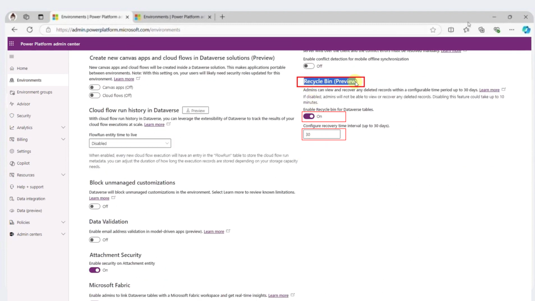Viewport: 535px width, 301px height.
Task: Expand the Policies section chevron
Action: click(63, 222)
